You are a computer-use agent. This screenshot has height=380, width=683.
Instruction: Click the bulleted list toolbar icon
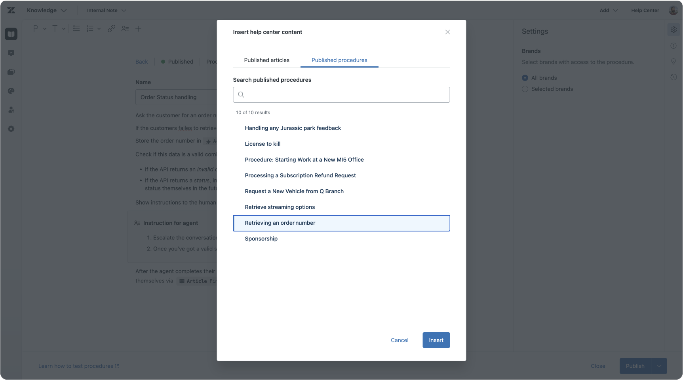click(x=76, y=28)
